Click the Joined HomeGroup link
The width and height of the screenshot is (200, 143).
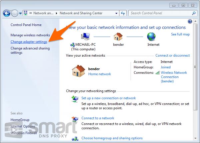coord(166,67)
